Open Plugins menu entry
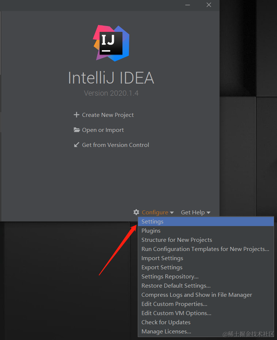Viewport: 277px width, 340px height. pos(206,231)
